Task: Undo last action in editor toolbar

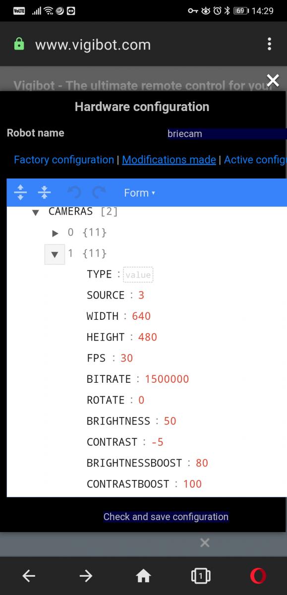Action: (74, 192)
